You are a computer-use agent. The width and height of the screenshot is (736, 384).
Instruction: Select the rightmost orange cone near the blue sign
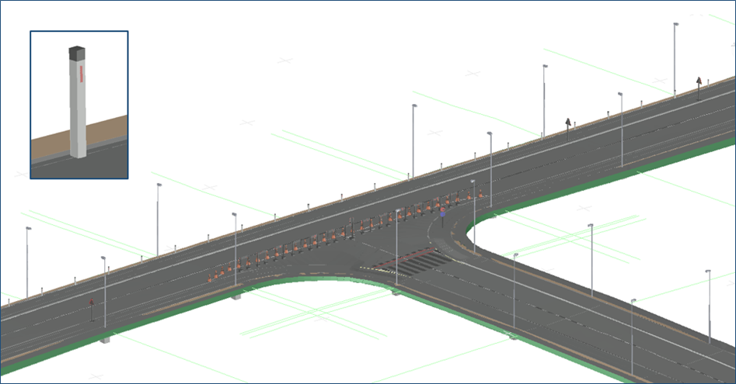tap(480, 193)
